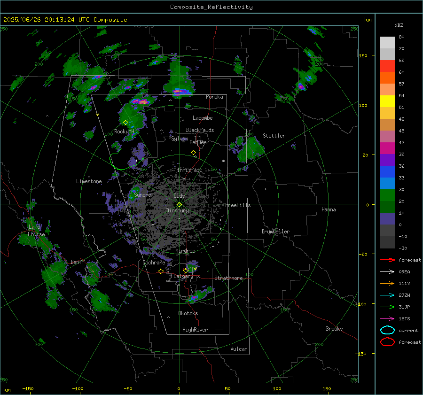Screen dimensions: 423x395
Task: Click the yellow radar-center diamond above Didsbury
Action: 179,205
